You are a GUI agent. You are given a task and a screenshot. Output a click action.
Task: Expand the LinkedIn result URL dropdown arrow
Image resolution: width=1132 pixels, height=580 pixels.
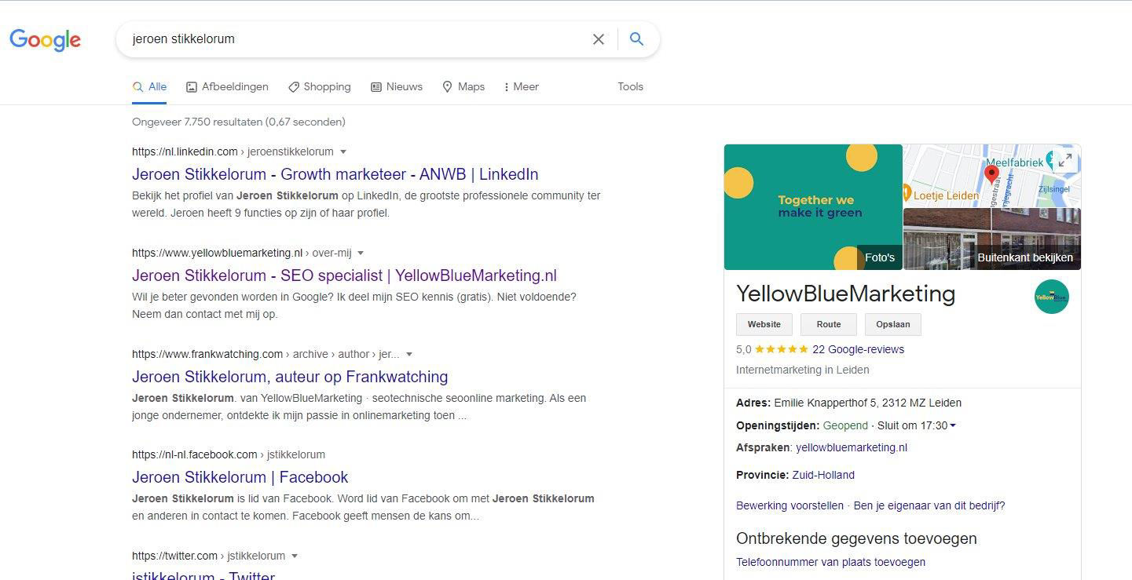343,151
